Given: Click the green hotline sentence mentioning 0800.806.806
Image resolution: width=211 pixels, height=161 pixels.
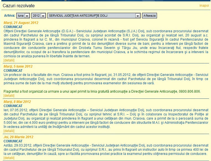Looking at the screenshot, I should [x=102, y=91].
